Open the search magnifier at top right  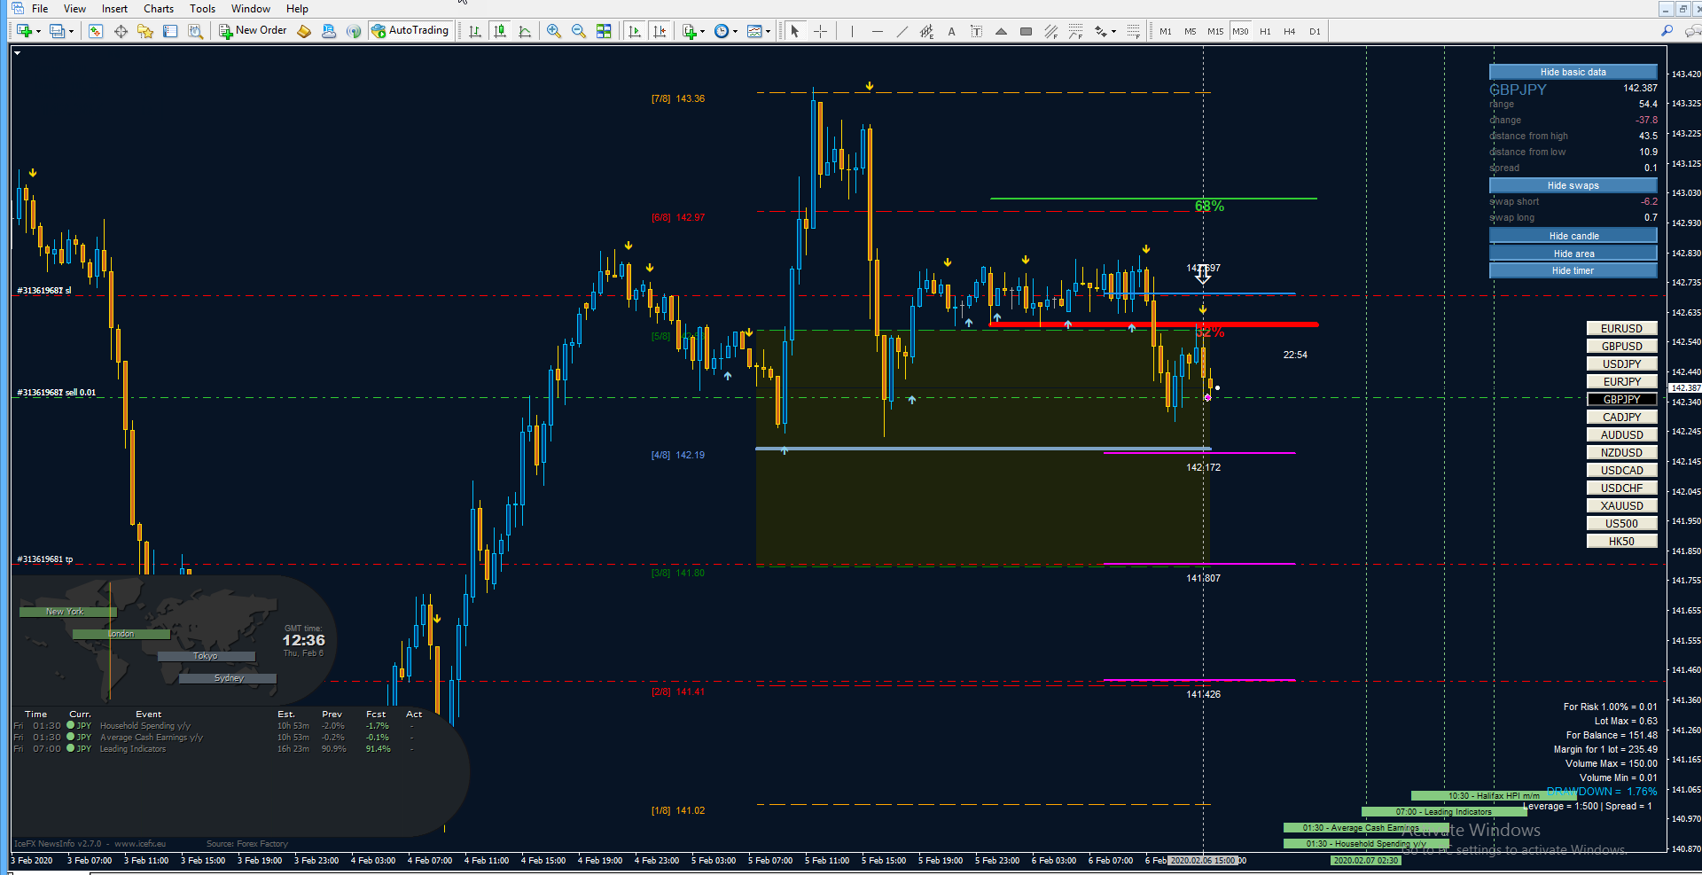point(1667,31)
